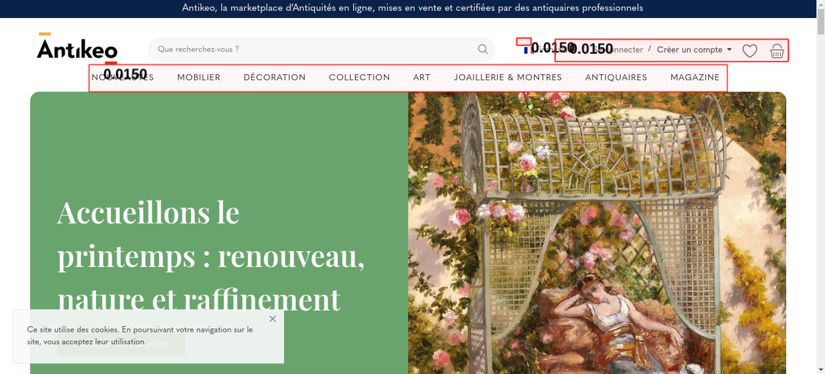Click the spring garden painting image
The width and height of the screenshot is (825, 374).
597,233
